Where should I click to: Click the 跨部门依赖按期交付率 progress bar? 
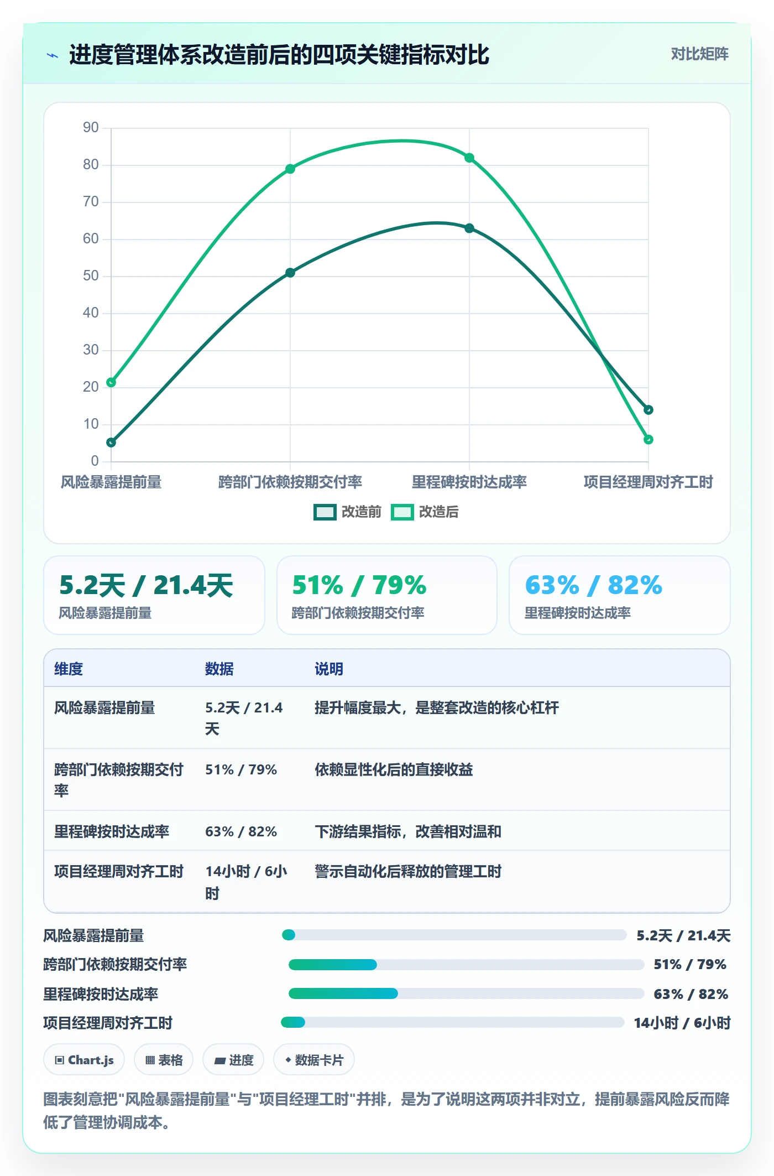pyautogui.click(x=466, y=965)
